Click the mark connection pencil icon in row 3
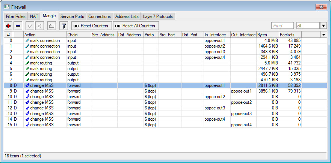The width and height of the screenshot is (331, 163). (27, 57)
